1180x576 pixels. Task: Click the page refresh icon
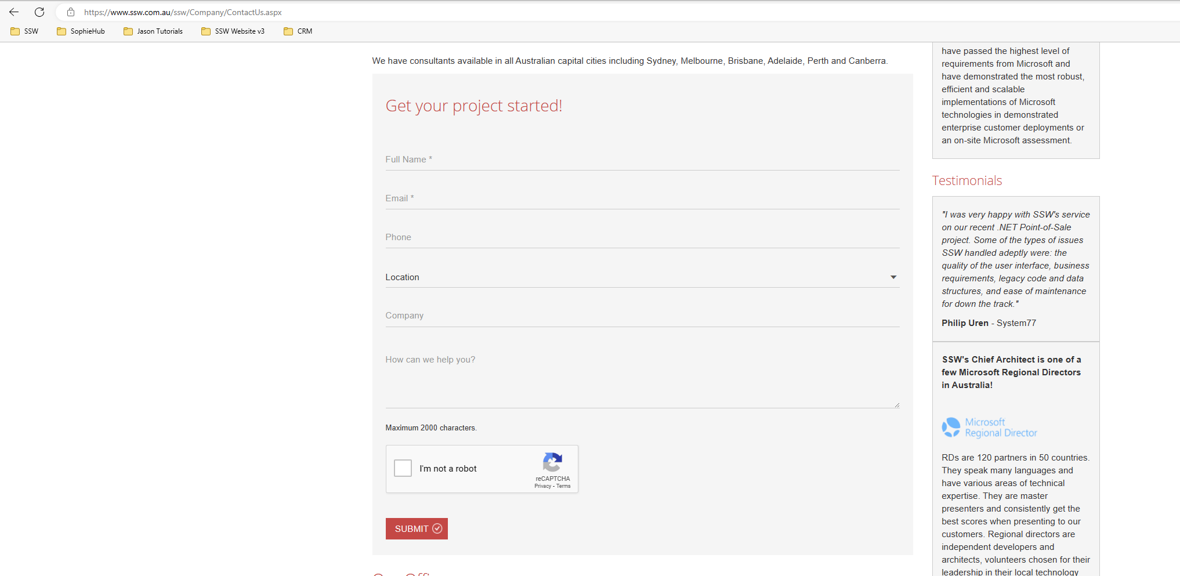click(x=39, y=12)
